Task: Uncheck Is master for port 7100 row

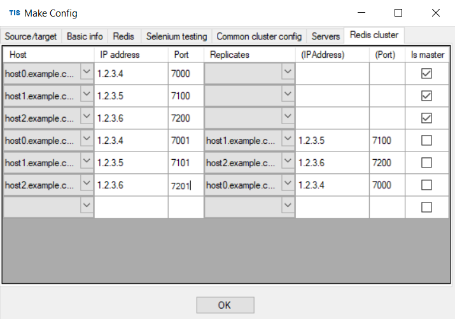Action: [426, 96]
